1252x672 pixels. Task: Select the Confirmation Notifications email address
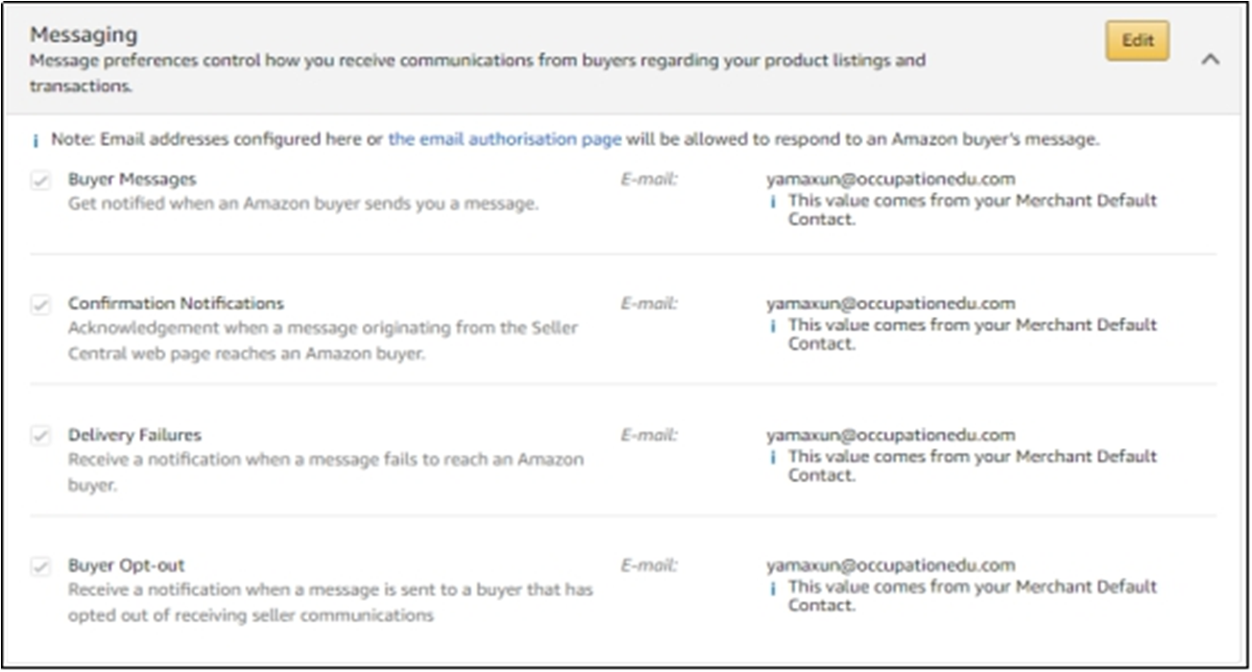890,303
